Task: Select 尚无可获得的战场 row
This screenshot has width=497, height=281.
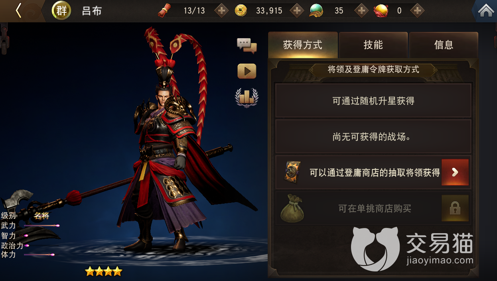Action: [x=373, y=137]
